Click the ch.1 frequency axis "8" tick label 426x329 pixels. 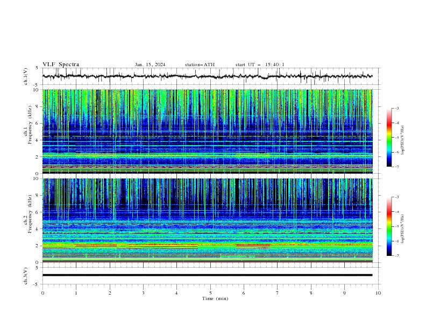(38, 106)
